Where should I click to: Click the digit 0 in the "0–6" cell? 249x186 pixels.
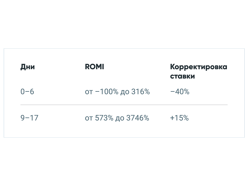point(22,92)
